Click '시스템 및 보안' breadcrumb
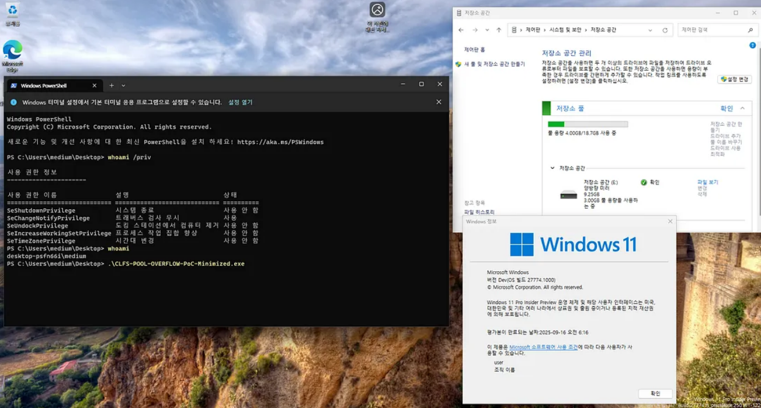Screen dimensions: 761x408 [566, 30]
